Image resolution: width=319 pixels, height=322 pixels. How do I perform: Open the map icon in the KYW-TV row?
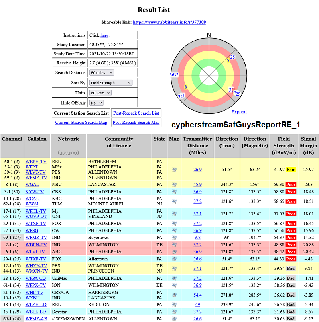(x=174, y=192)
